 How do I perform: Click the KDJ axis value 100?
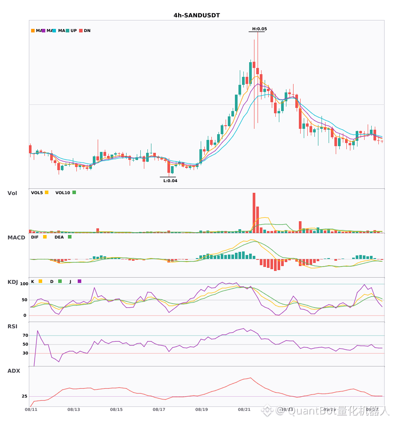pos(24,284)
